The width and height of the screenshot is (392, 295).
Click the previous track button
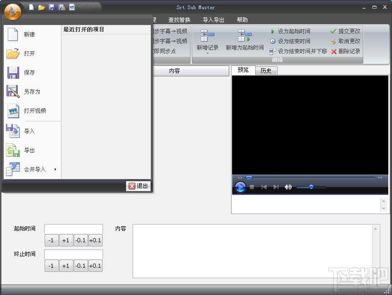(264, 187)
